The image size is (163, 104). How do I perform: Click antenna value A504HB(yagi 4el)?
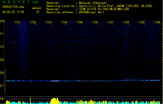click(x=91, y=12)
